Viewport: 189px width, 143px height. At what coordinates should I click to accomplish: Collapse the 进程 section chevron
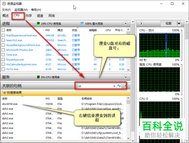(x=125, y=24)
